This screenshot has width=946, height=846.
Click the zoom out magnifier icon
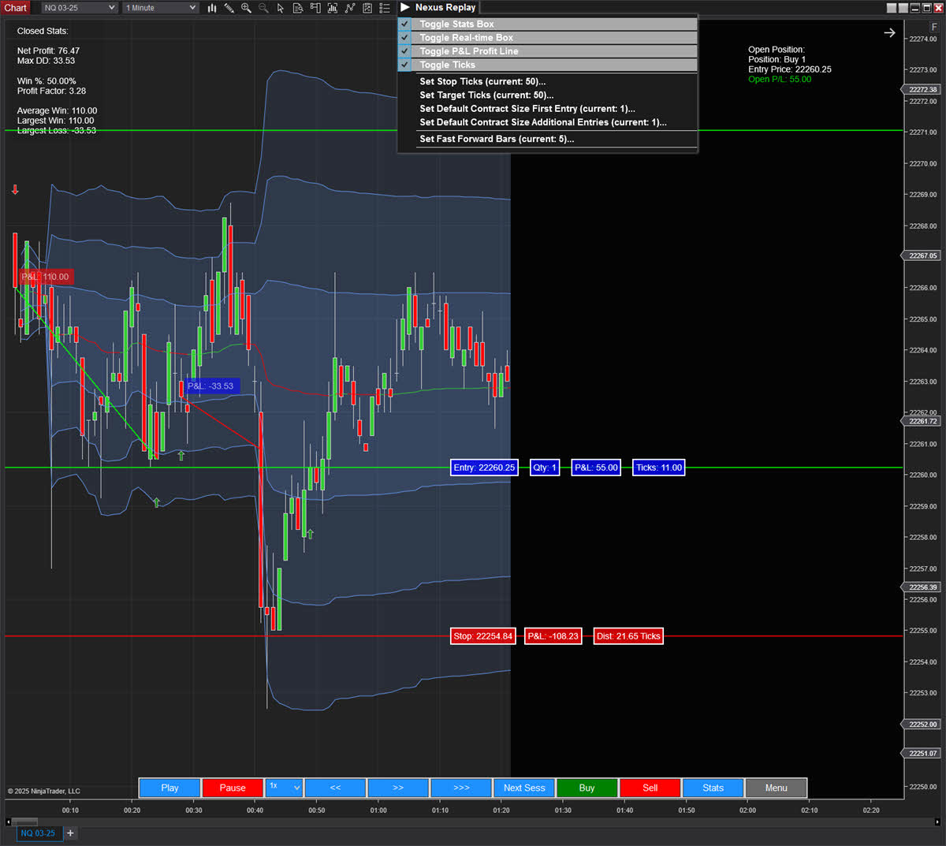[263, 8]
